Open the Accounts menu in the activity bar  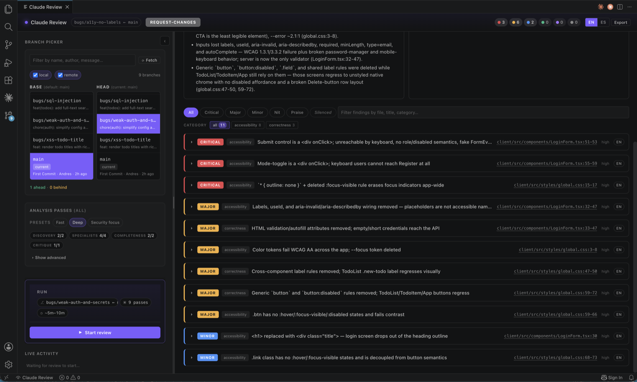(x=8, y=347)
